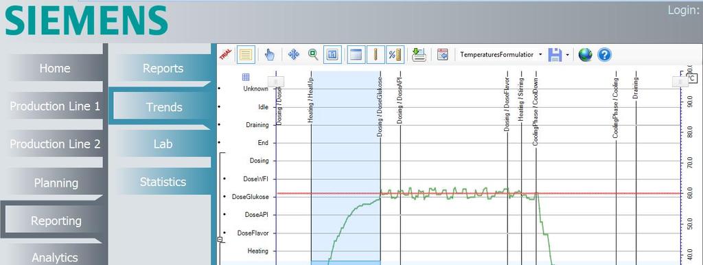Open the trend configuration window icon
703x265 pixels.
pyautogui.click(x=443, y=55)
